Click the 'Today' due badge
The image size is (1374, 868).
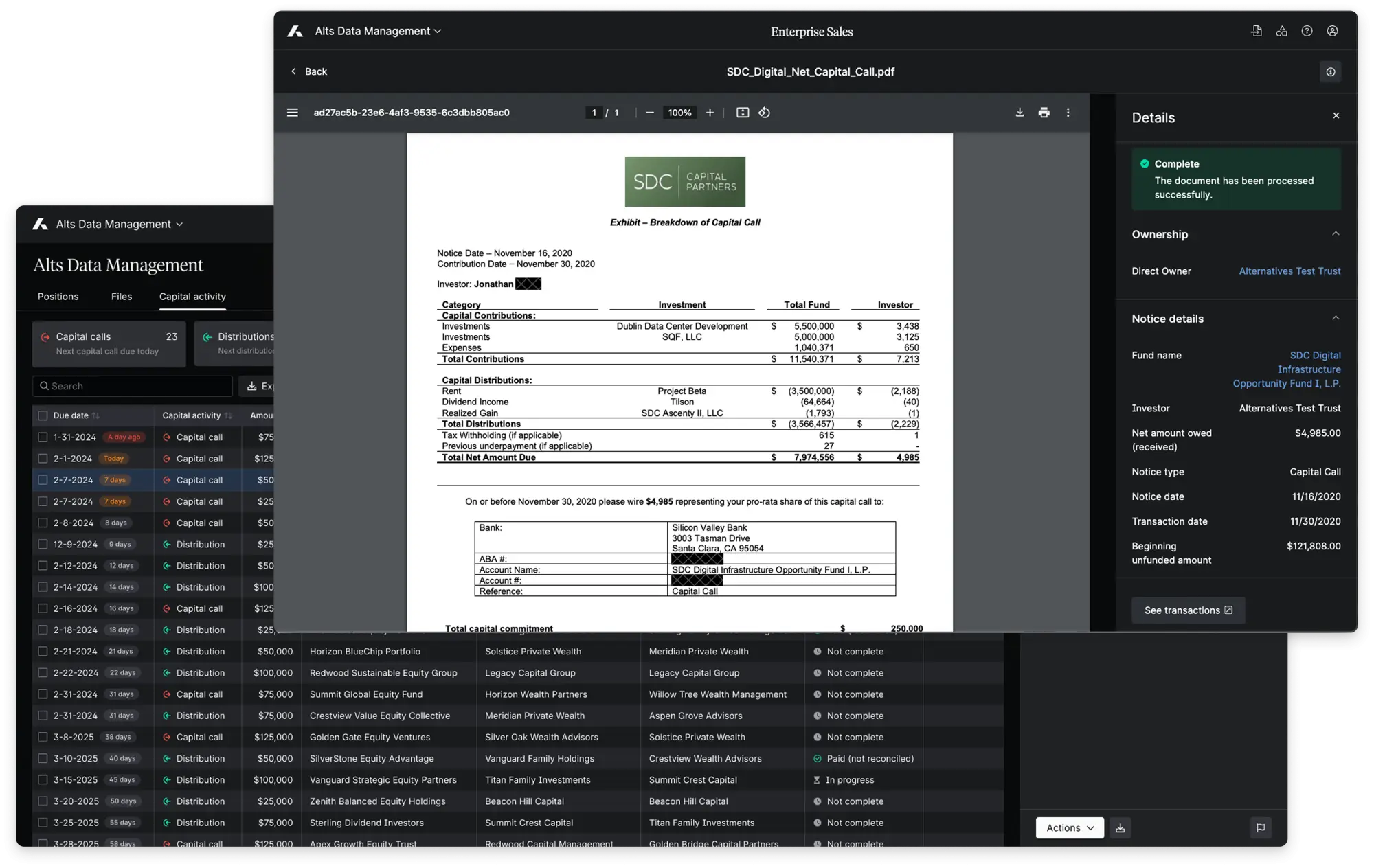click(114, 459)
